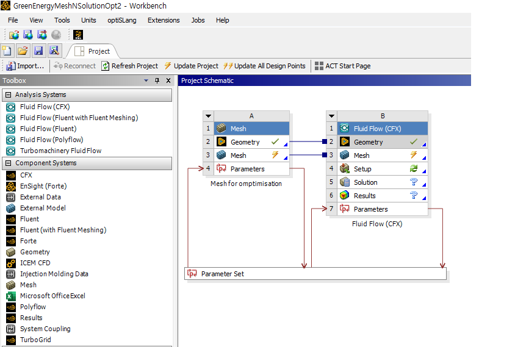Screen dimensions: 515x347
Task: Click the ICEM CFD icon
Action: tap(11, 263)
